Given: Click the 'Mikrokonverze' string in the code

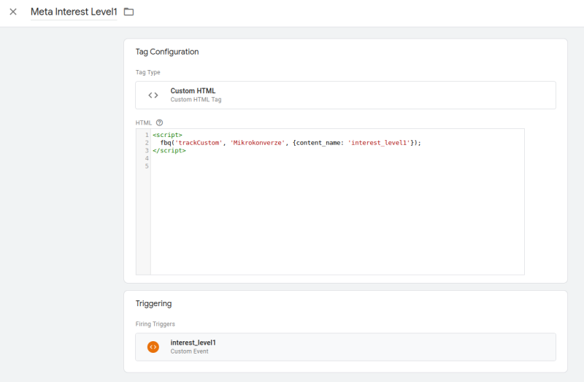Looking at the screenshot, I should coord(258,143).
